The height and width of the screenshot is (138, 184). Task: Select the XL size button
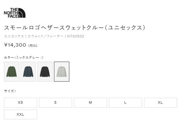tap(160, 103)
